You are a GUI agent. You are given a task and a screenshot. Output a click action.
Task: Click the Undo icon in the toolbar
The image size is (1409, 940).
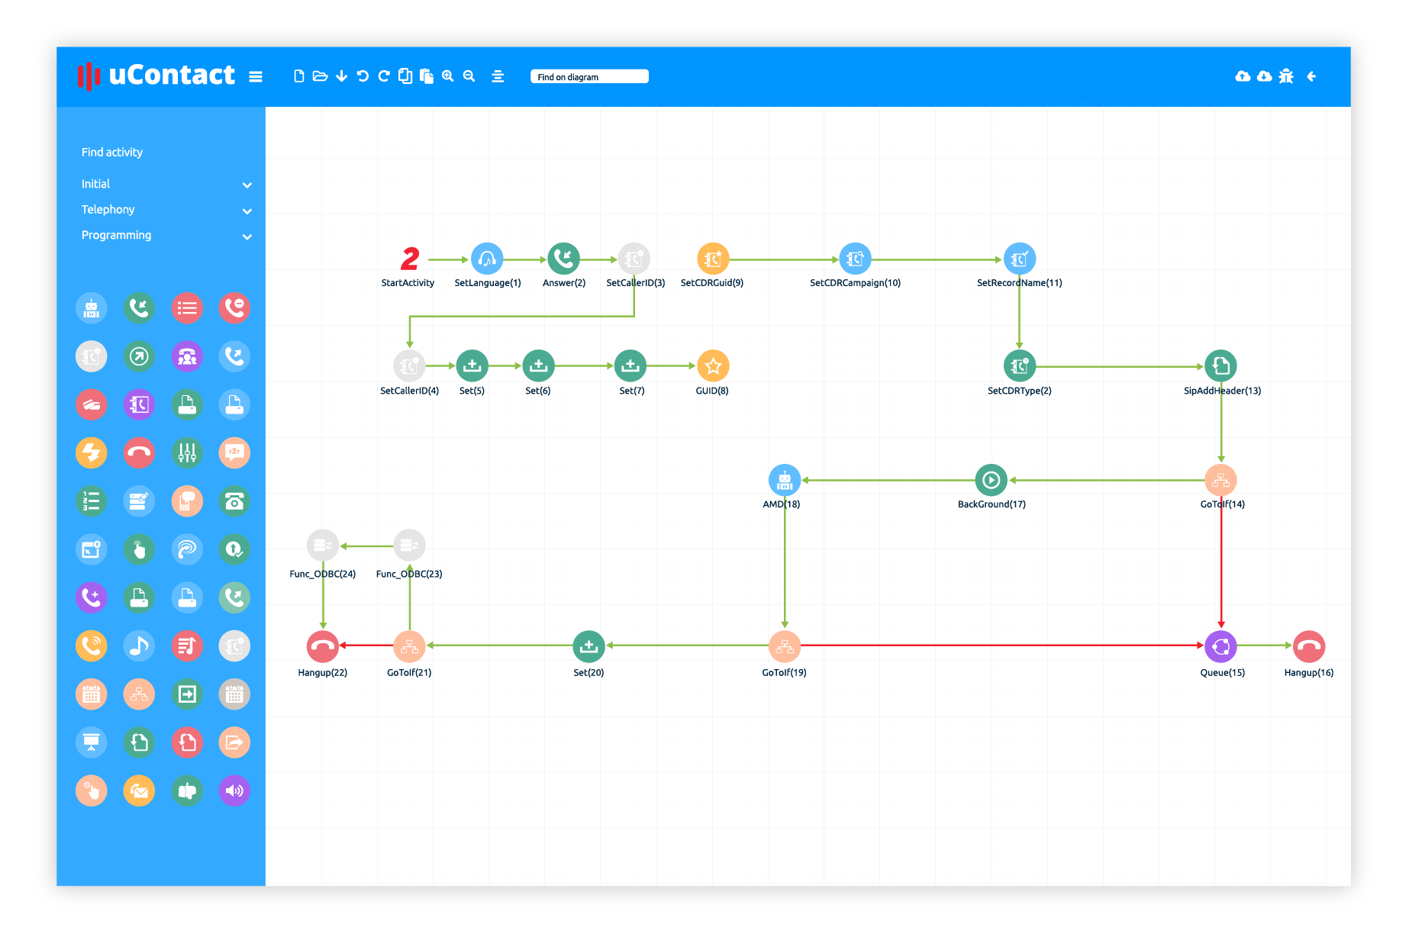(x=363, y=76)
